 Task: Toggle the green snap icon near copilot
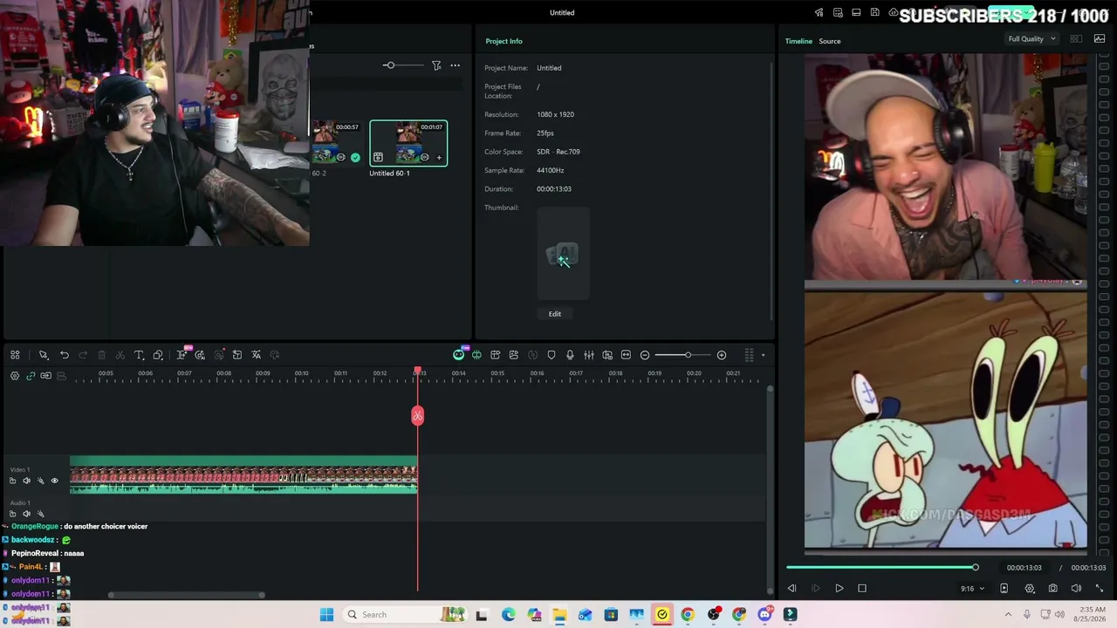pyautogui.click(x=476, y=355)
